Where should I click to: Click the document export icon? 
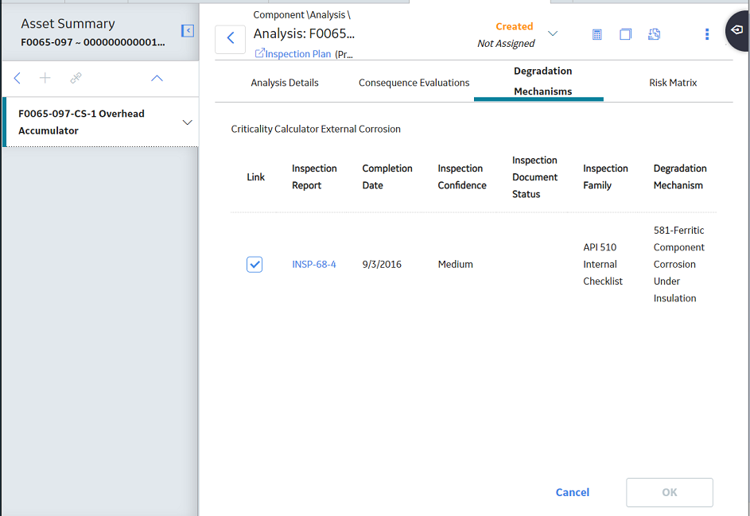[654, 34]
